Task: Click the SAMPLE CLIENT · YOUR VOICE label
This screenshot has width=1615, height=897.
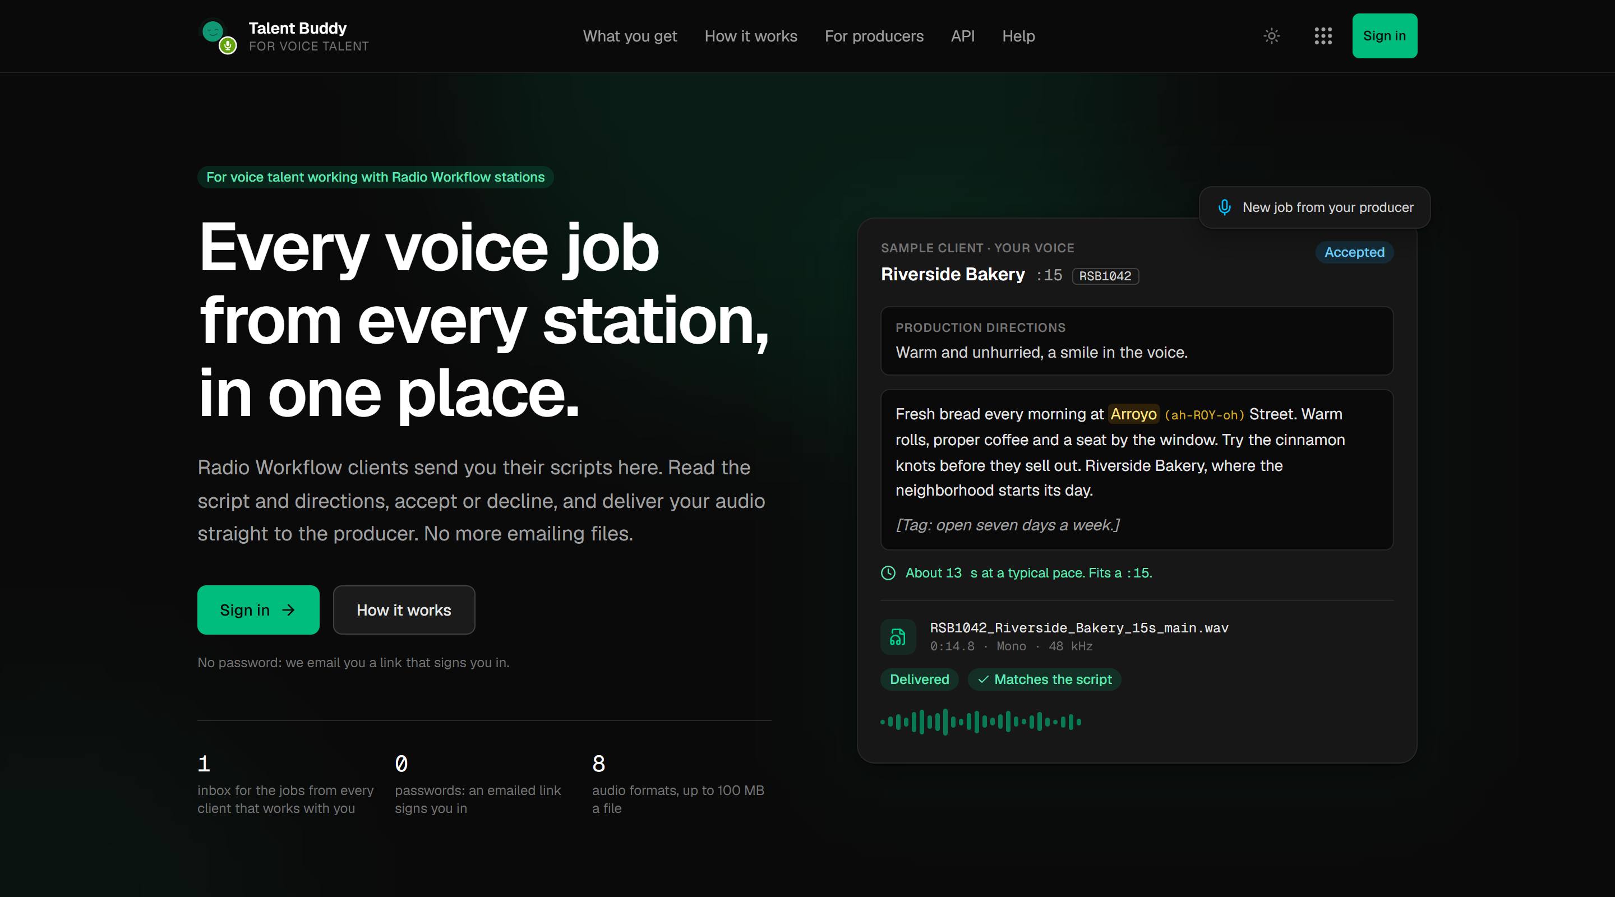Action: tap(977, 248)
